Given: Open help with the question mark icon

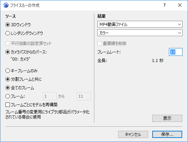Looking at the screenshot, I should click(x=164, y=5).
